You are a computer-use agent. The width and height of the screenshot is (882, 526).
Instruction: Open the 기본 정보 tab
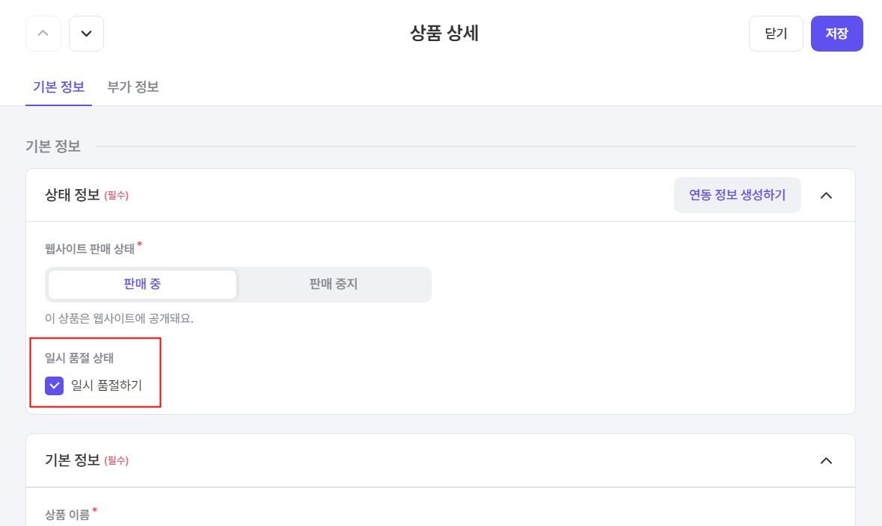58,87
